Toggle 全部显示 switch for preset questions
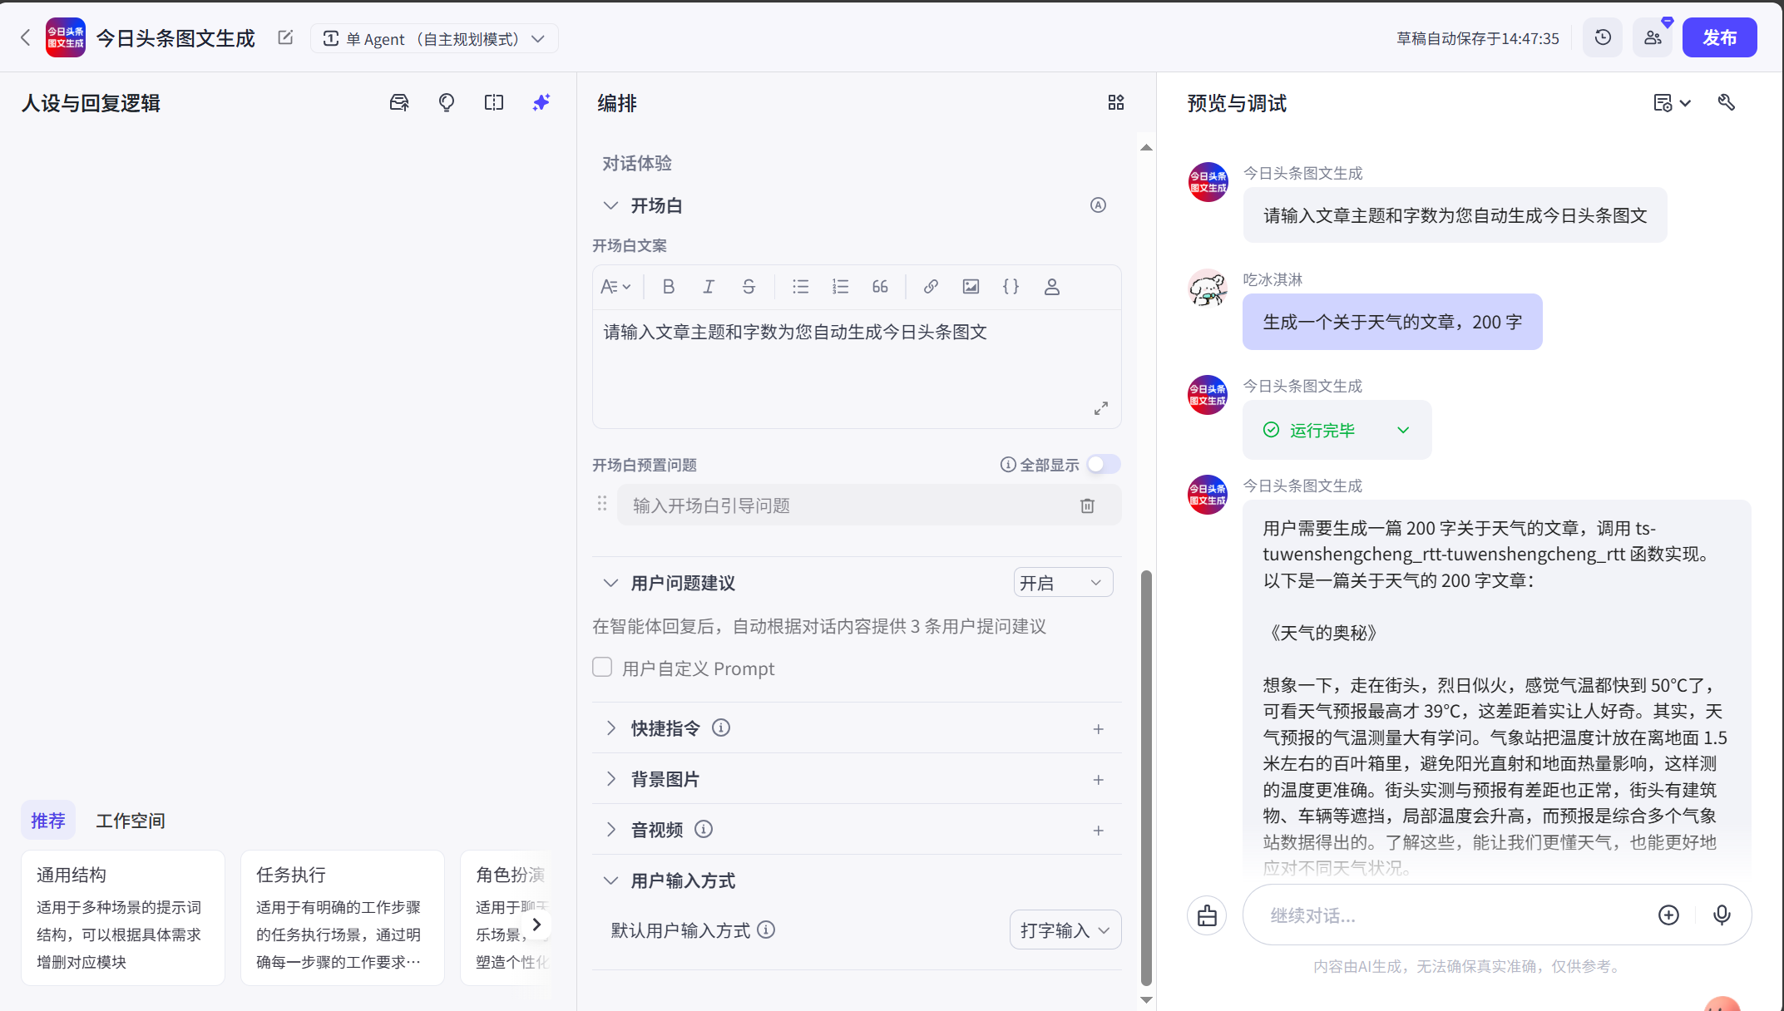 (1104, 464)
